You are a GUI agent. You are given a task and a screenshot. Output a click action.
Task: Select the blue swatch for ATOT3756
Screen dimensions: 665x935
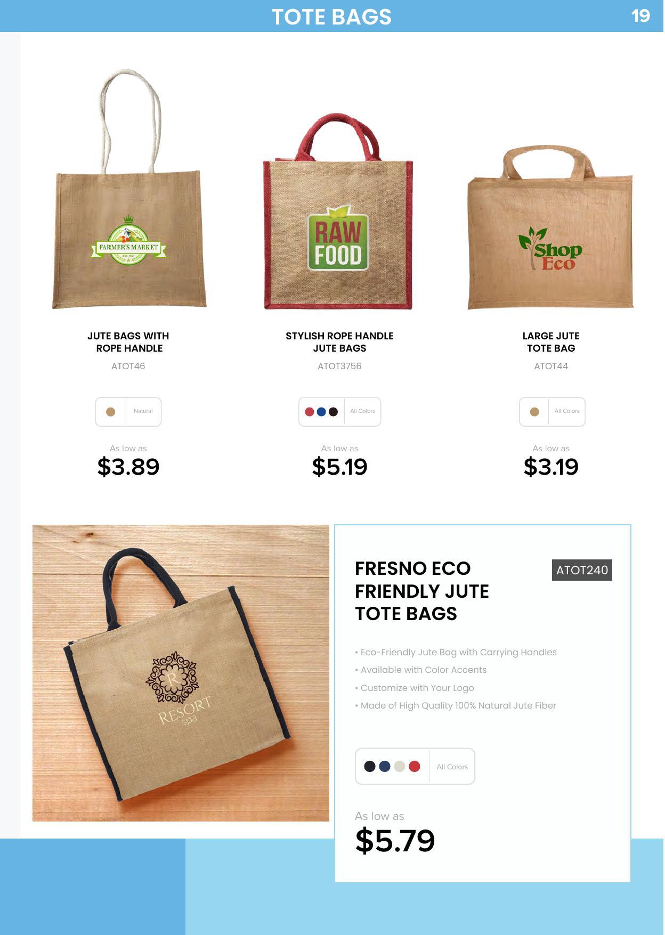[x=321, y=412]
